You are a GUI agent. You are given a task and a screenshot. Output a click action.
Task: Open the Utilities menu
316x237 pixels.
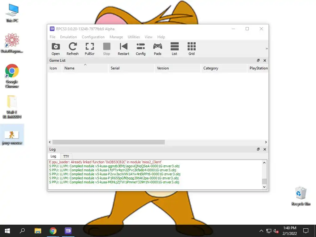point(134,37)
